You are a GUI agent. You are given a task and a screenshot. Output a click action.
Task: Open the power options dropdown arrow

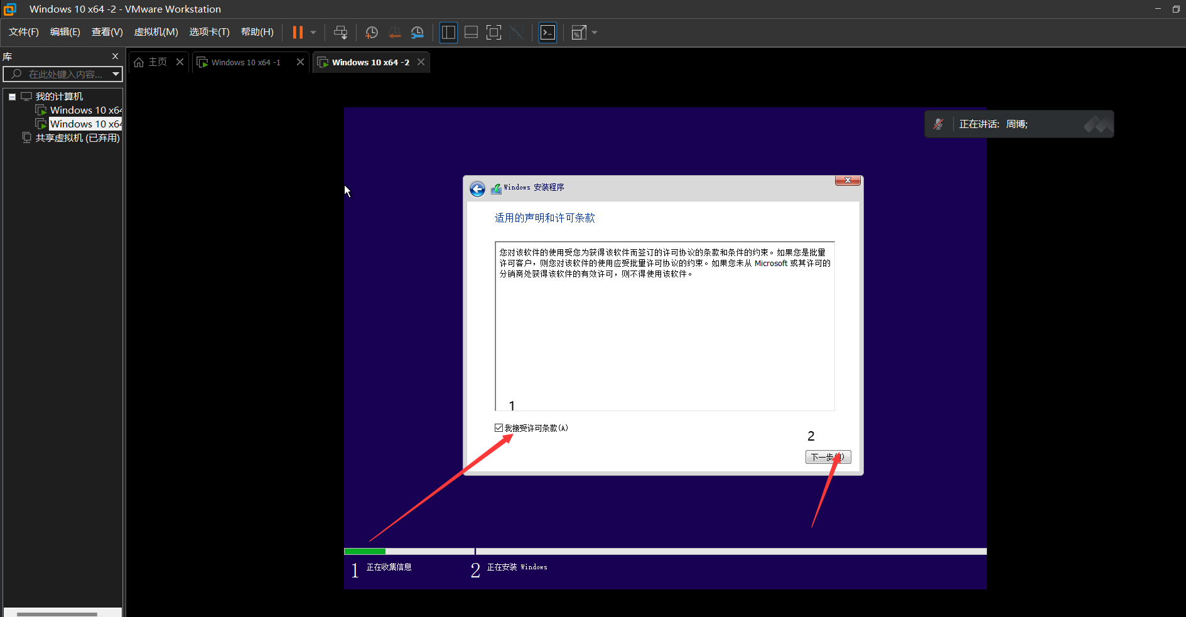pos(313,32)
